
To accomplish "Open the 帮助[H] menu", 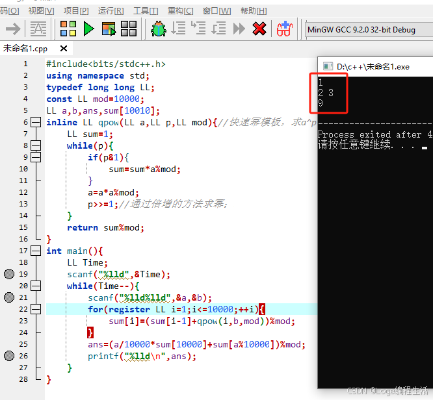I will [x=254, y=11].
